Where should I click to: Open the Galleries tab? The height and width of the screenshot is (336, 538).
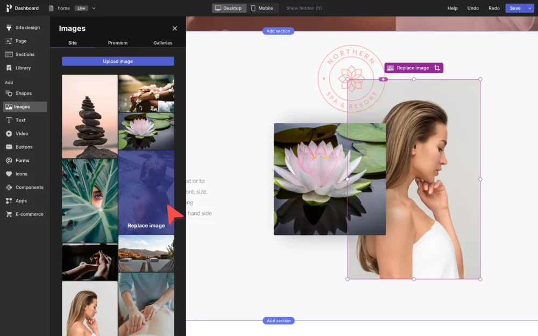(x=162, y=43)
